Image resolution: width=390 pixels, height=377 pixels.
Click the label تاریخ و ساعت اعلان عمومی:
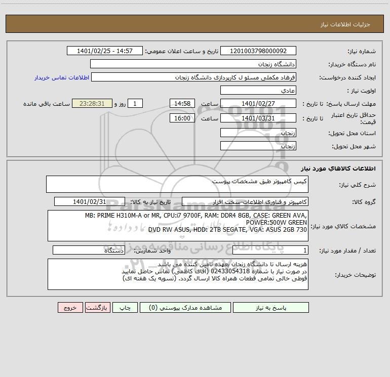181,51
